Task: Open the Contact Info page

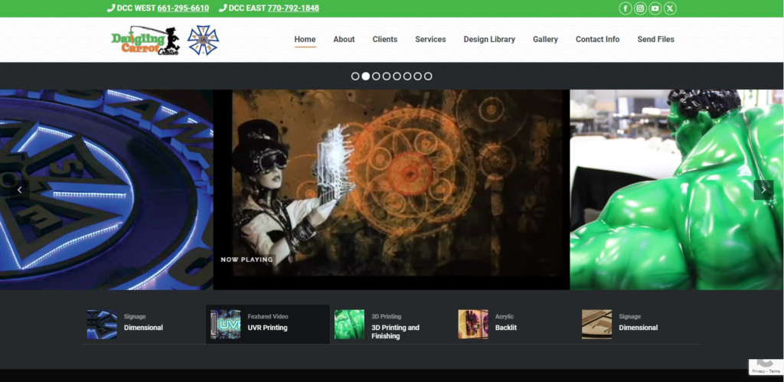Action: pos(597,40)
